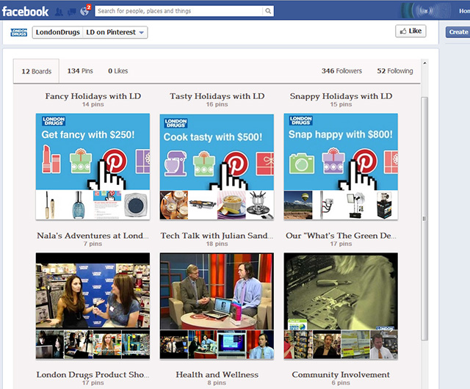Open the hot air balloon pin thumbnail

coord(298,206)
